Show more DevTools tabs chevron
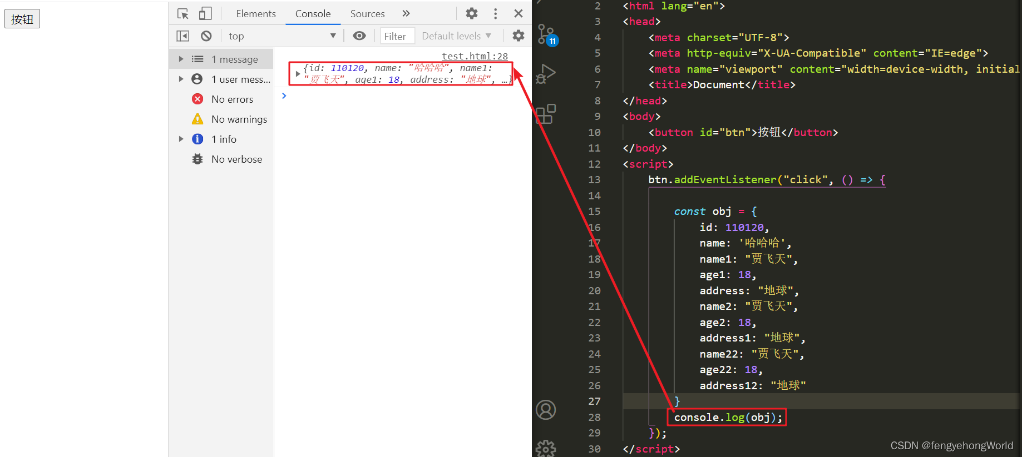This screenshot has width=1022, height=457. tap(406, 13)
